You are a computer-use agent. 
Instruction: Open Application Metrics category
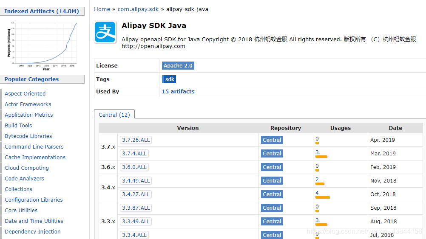coord(29,115)
